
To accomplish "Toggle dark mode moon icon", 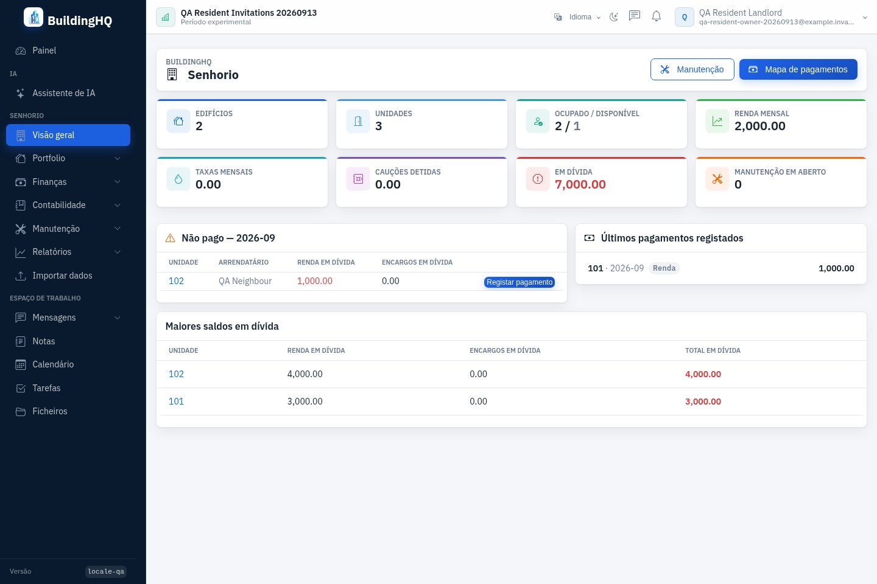I will 614,17.
